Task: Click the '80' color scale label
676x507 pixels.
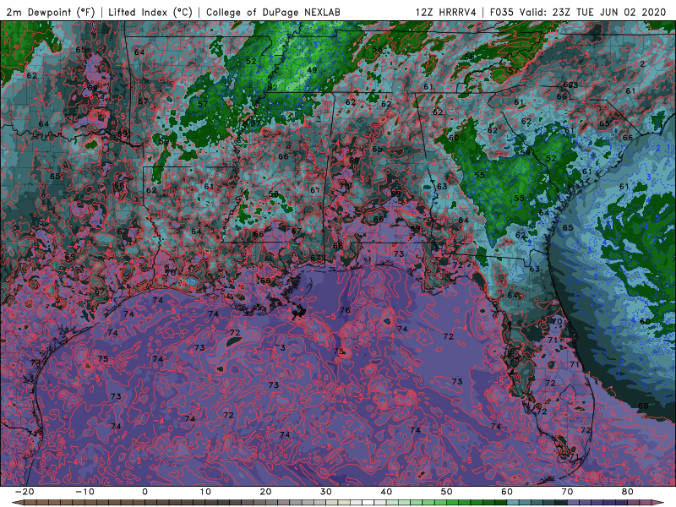Action: point(628,492)
